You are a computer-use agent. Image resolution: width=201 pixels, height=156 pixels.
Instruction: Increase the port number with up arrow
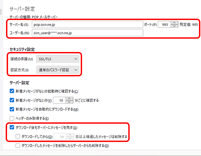[174, 23]
